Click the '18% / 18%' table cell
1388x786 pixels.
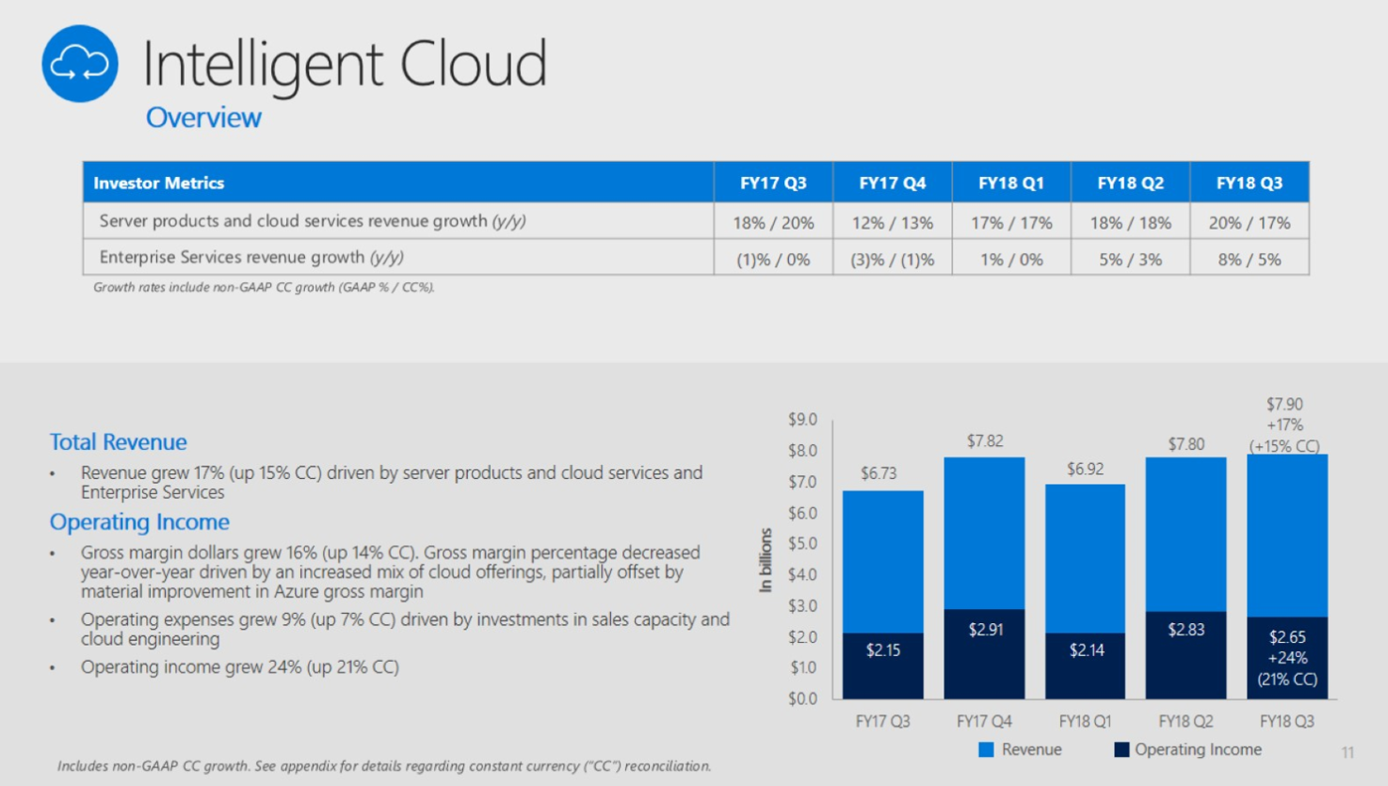pos(1130,223)
